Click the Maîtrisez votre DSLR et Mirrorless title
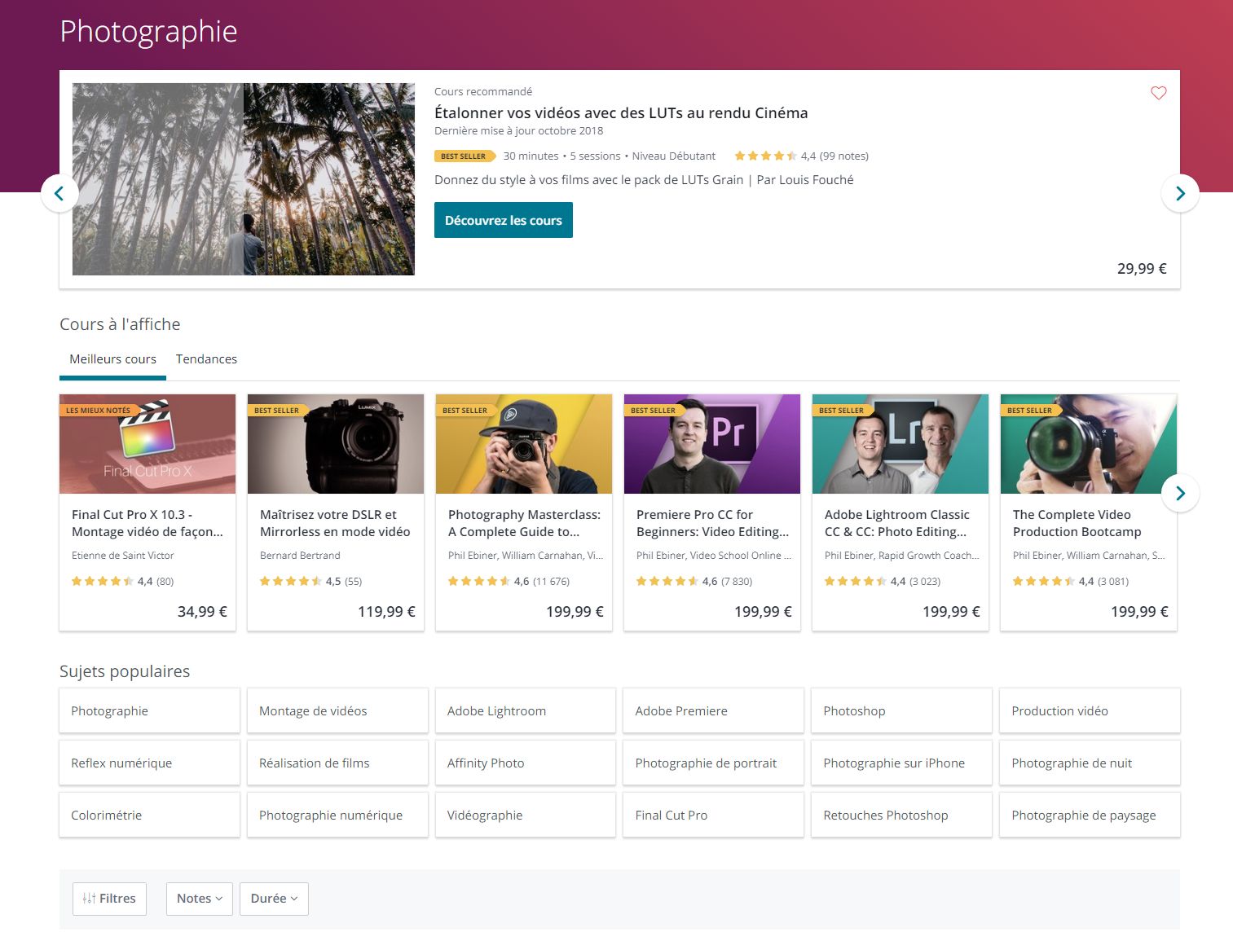The height and width of the screenshot is (941, 1233). pyautogui.click(x=335, y=523)
